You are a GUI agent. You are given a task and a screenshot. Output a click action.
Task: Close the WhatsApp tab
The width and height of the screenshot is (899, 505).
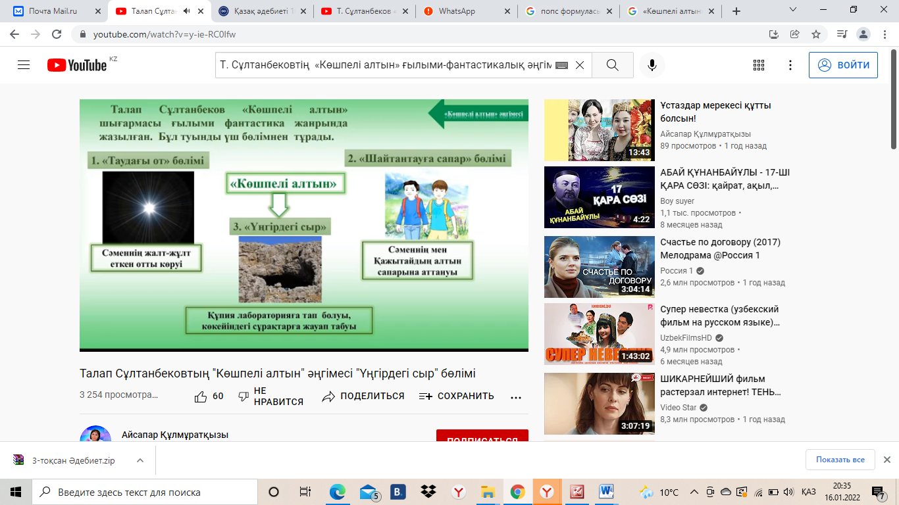tap(507, 11)
